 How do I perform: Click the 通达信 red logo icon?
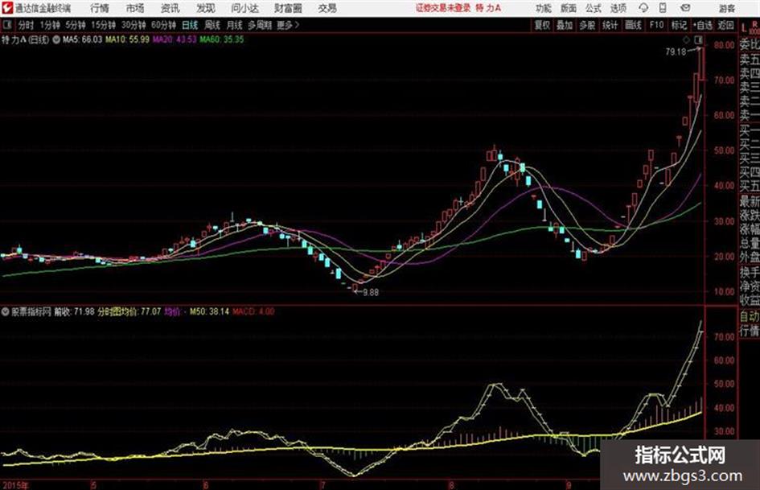[x=7, y=8]
